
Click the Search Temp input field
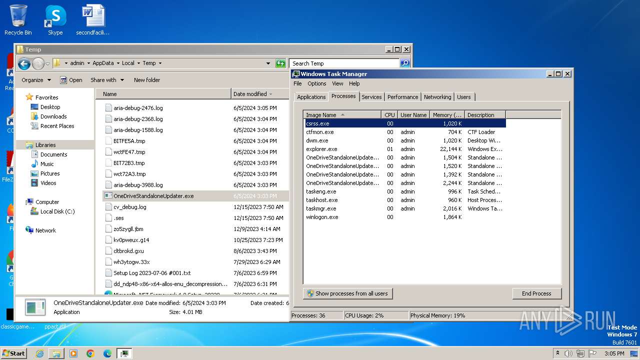pyautogui.click(x=344, y=63)
